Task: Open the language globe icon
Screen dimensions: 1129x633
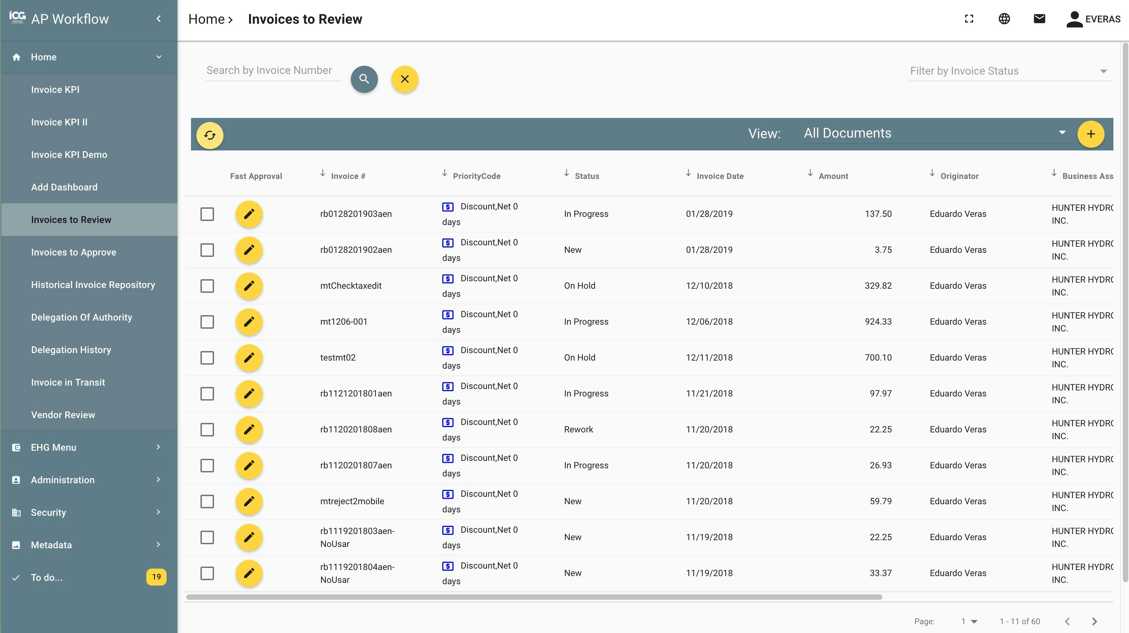Action: (x=1004, y=19)
